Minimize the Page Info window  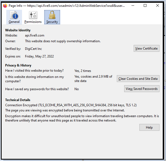tap(133, 5)
